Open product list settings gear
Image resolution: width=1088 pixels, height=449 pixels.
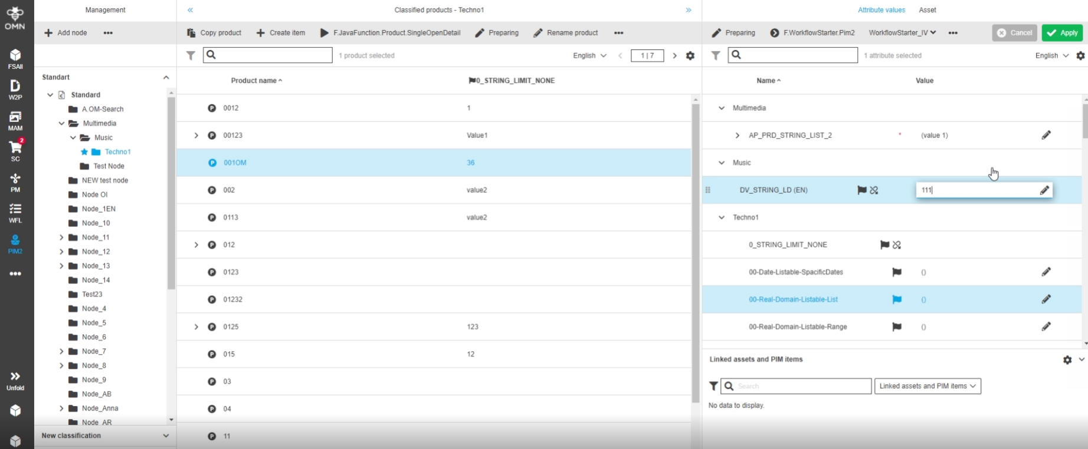690,55
